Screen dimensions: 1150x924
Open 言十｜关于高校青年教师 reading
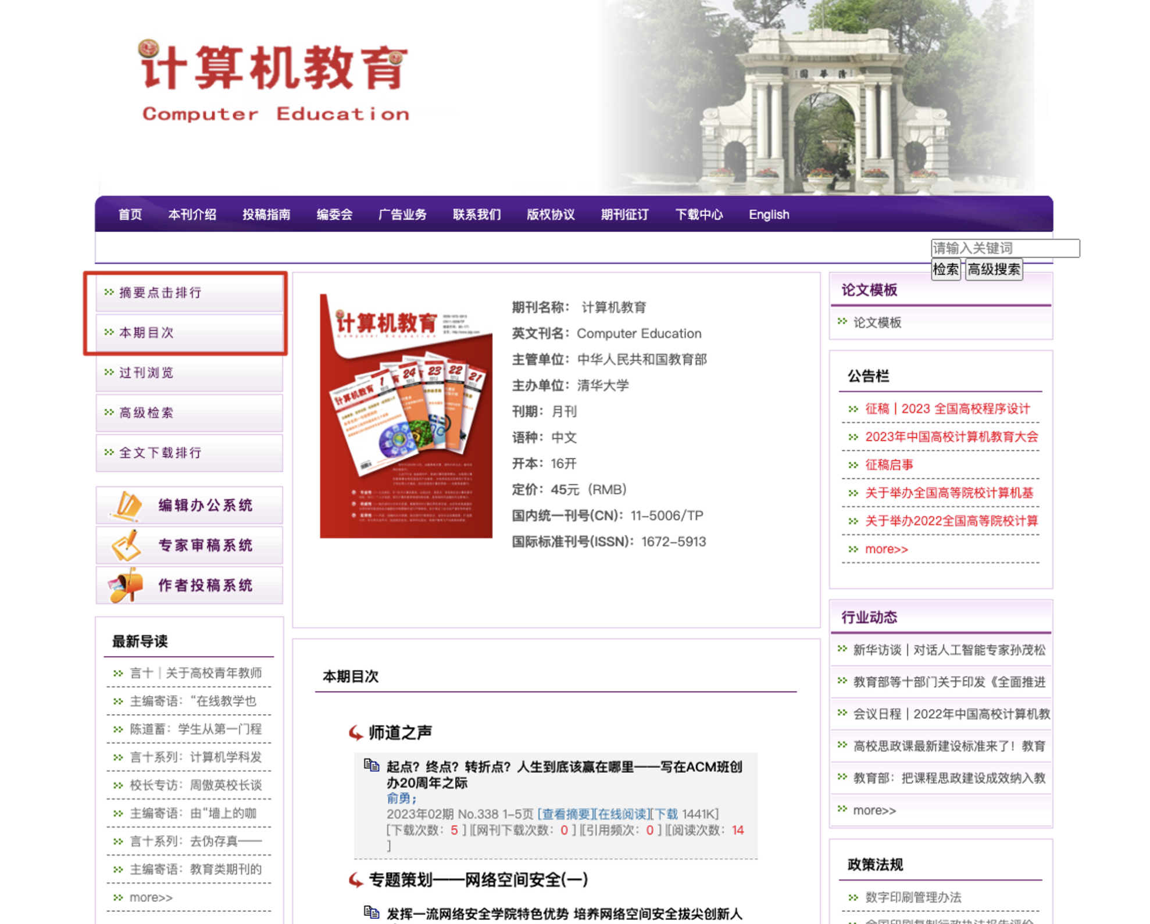coord(196,673)
